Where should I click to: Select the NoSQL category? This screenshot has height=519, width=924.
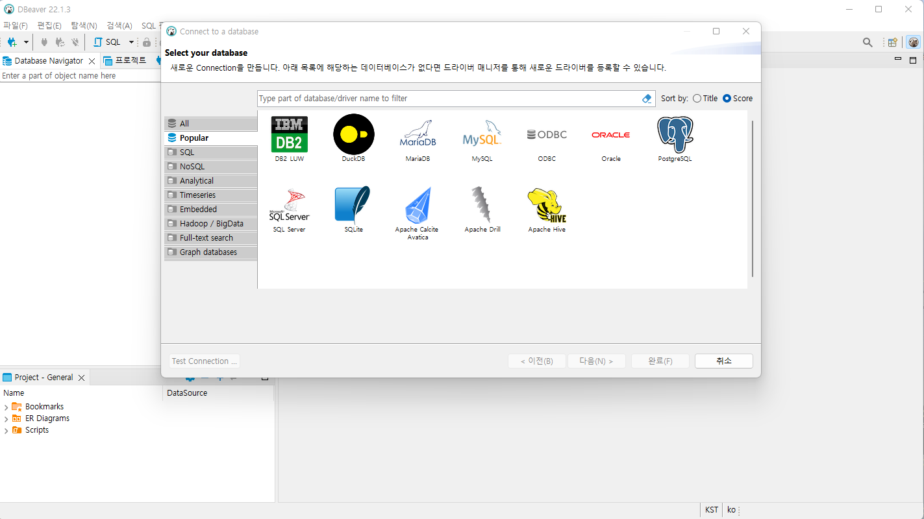(x=210, y=167)
